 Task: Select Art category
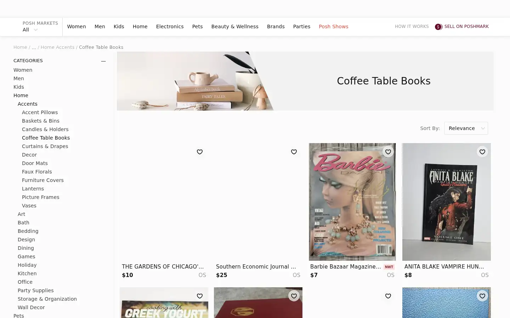pos(22,214)
